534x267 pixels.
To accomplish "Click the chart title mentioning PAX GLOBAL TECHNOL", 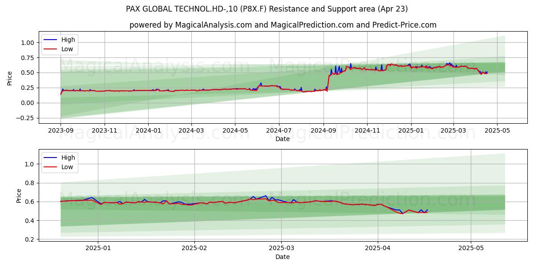I will pos(267,9).
